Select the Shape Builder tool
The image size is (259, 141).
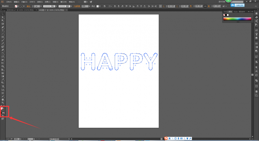pos(3,66)
